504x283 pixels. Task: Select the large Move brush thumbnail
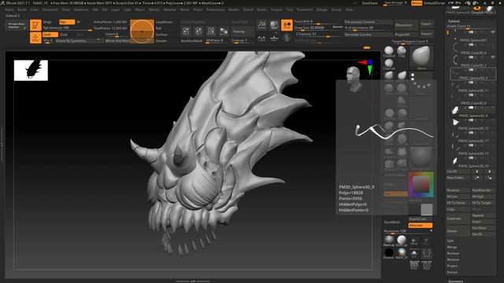click(421, 57)
